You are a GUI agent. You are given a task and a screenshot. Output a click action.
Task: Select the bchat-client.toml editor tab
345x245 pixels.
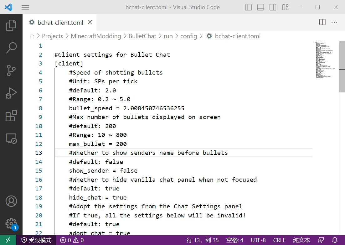[59, 23]
